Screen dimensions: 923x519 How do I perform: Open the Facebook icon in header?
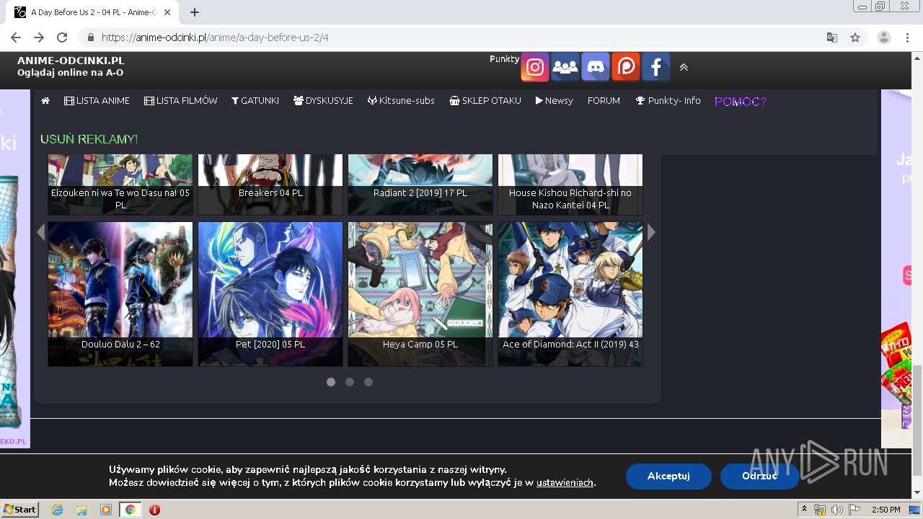point(656,67)
